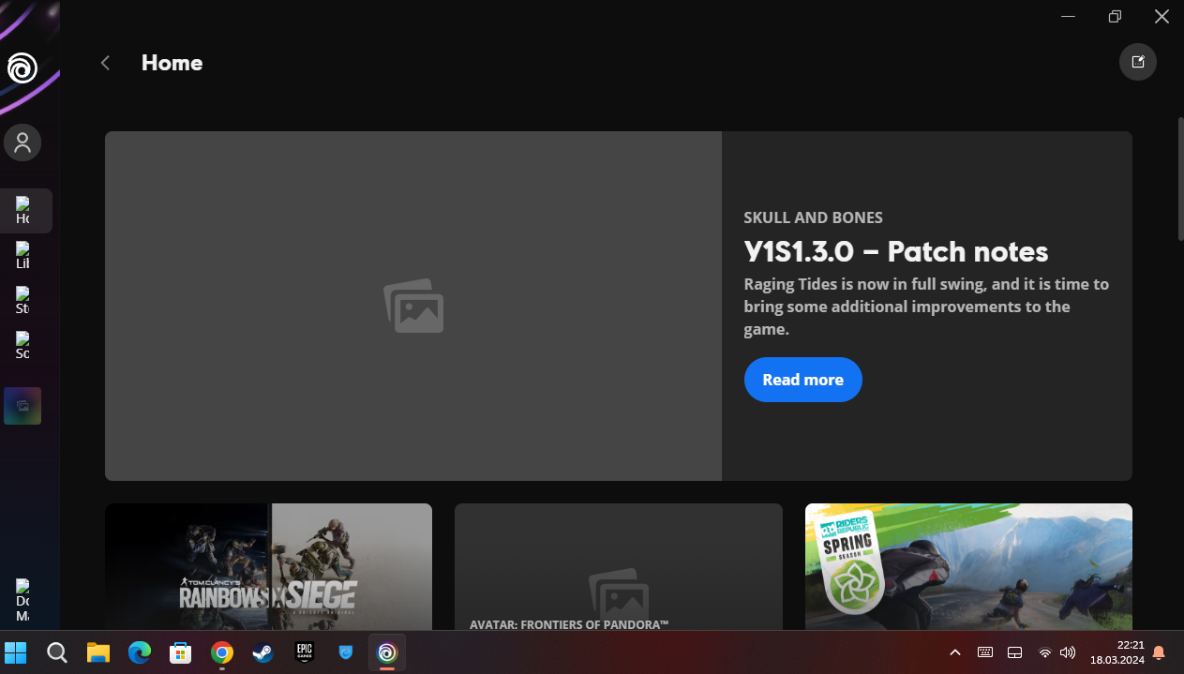The height and width of the screenshot is (674, 1184).
Task: Click the vertical page scrollbar
Action: click(x=1180, y=178)
